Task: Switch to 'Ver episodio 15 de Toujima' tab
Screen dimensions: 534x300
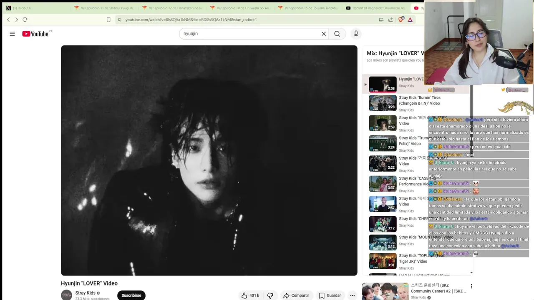Action: tap(308, 8)
